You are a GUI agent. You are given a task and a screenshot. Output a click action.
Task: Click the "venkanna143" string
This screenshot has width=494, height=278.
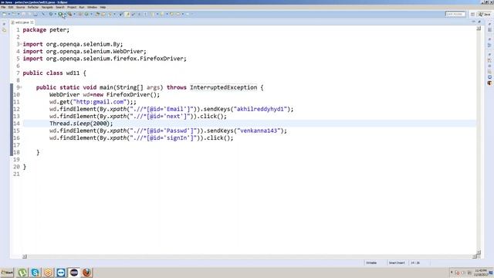259,131
